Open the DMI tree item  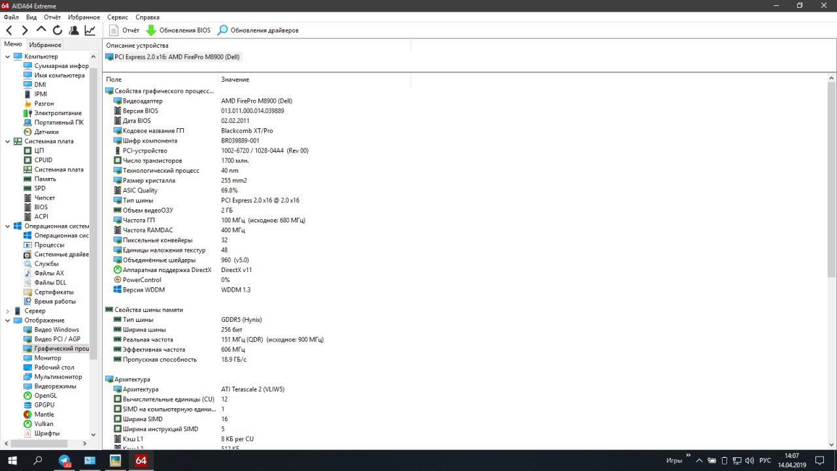(35, 85)
